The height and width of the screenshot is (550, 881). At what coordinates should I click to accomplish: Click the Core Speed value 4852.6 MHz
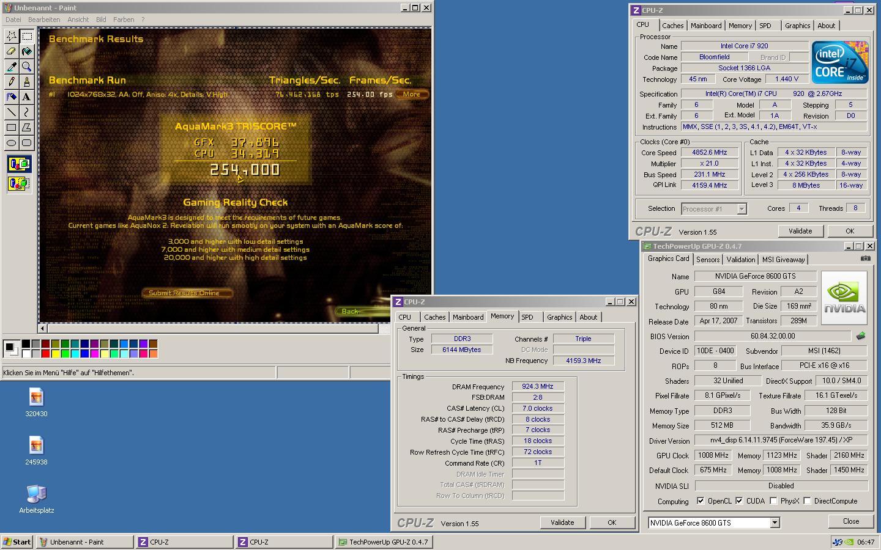click(x=710, y=153)
